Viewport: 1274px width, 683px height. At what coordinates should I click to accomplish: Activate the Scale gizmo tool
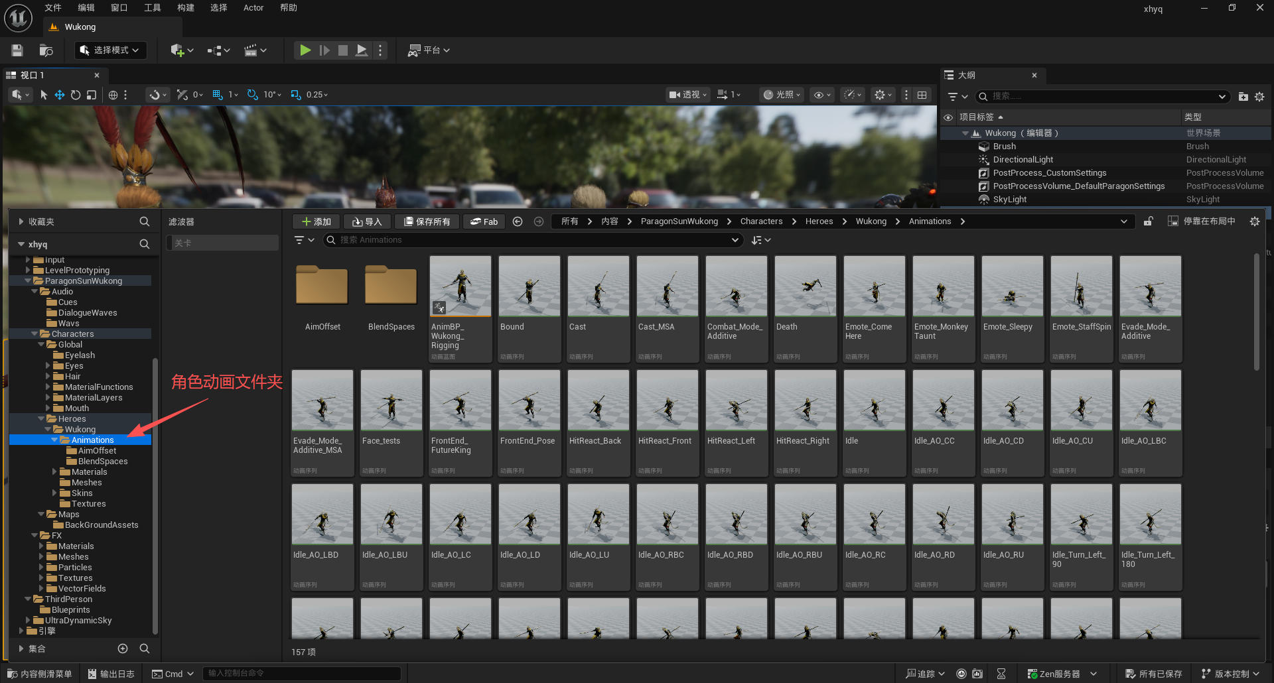coord(92,95)
